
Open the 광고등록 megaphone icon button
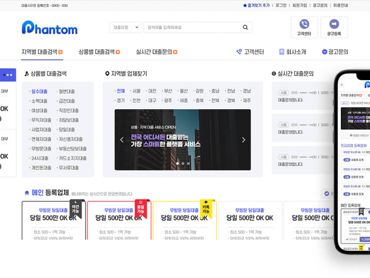[x=334, y=27]
